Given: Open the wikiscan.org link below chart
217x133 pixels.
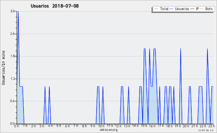Looking at the screenshot, I should pyautogui.click(x=109, y=130).
